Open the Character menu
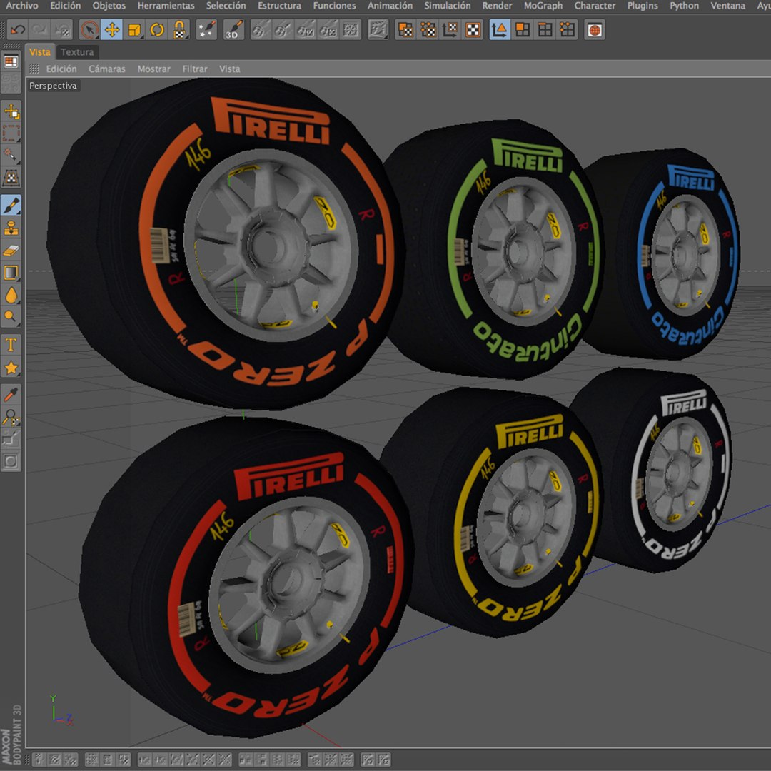 (x=595, y=6)
